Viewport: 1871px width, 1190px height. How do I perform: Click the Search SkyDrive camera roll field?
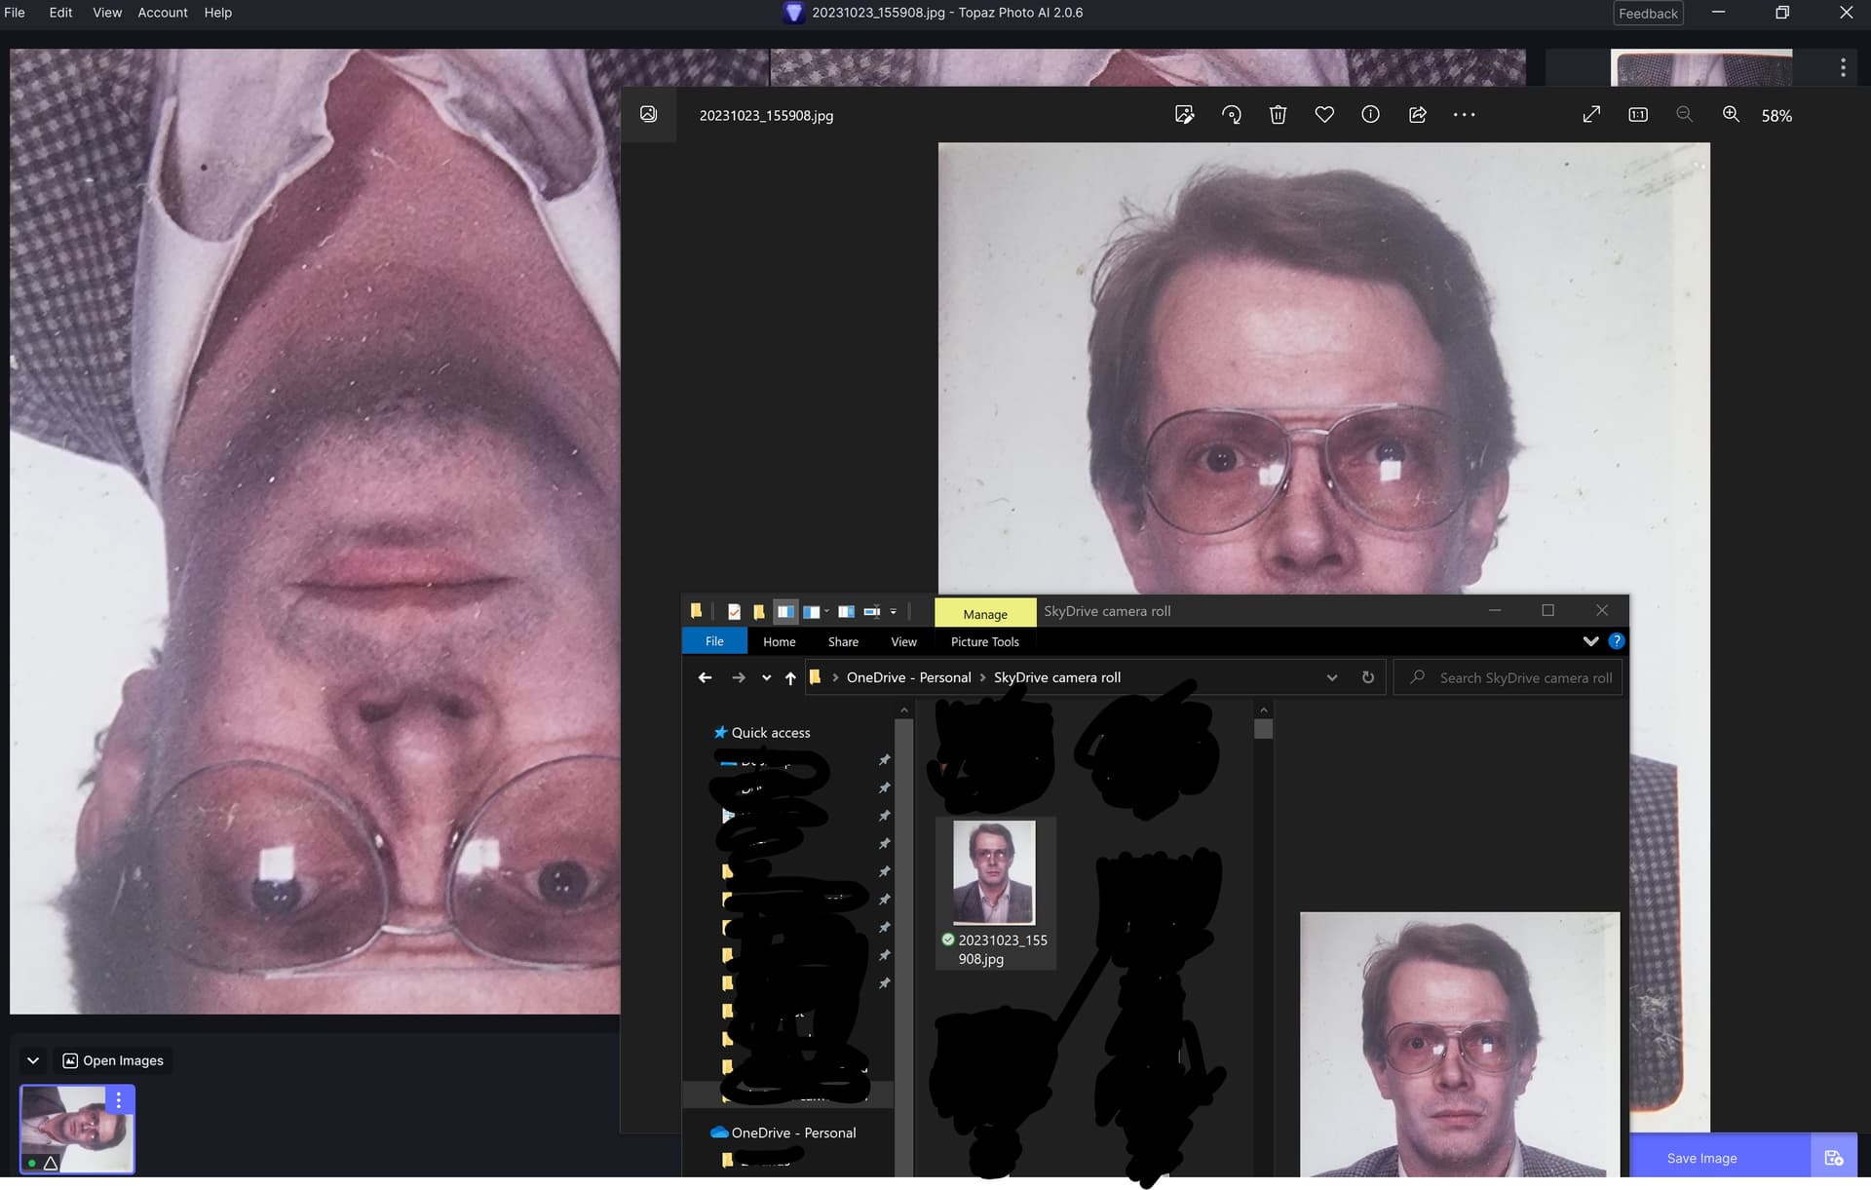tap(1525, 677)
